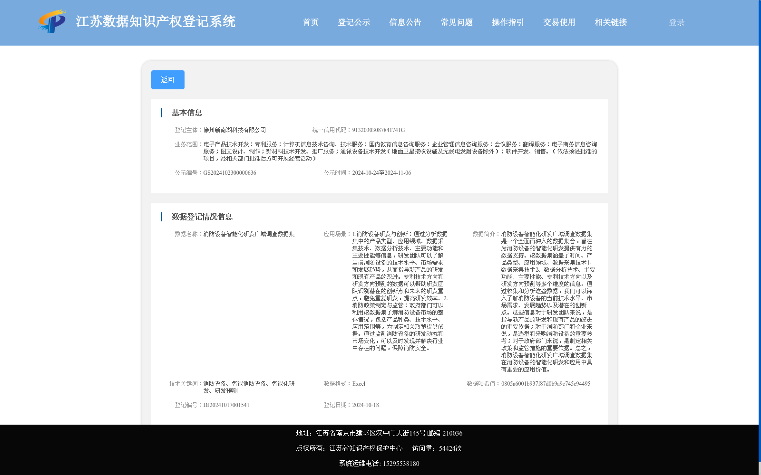Select the 业务范围 business scope text

point(400,152)
